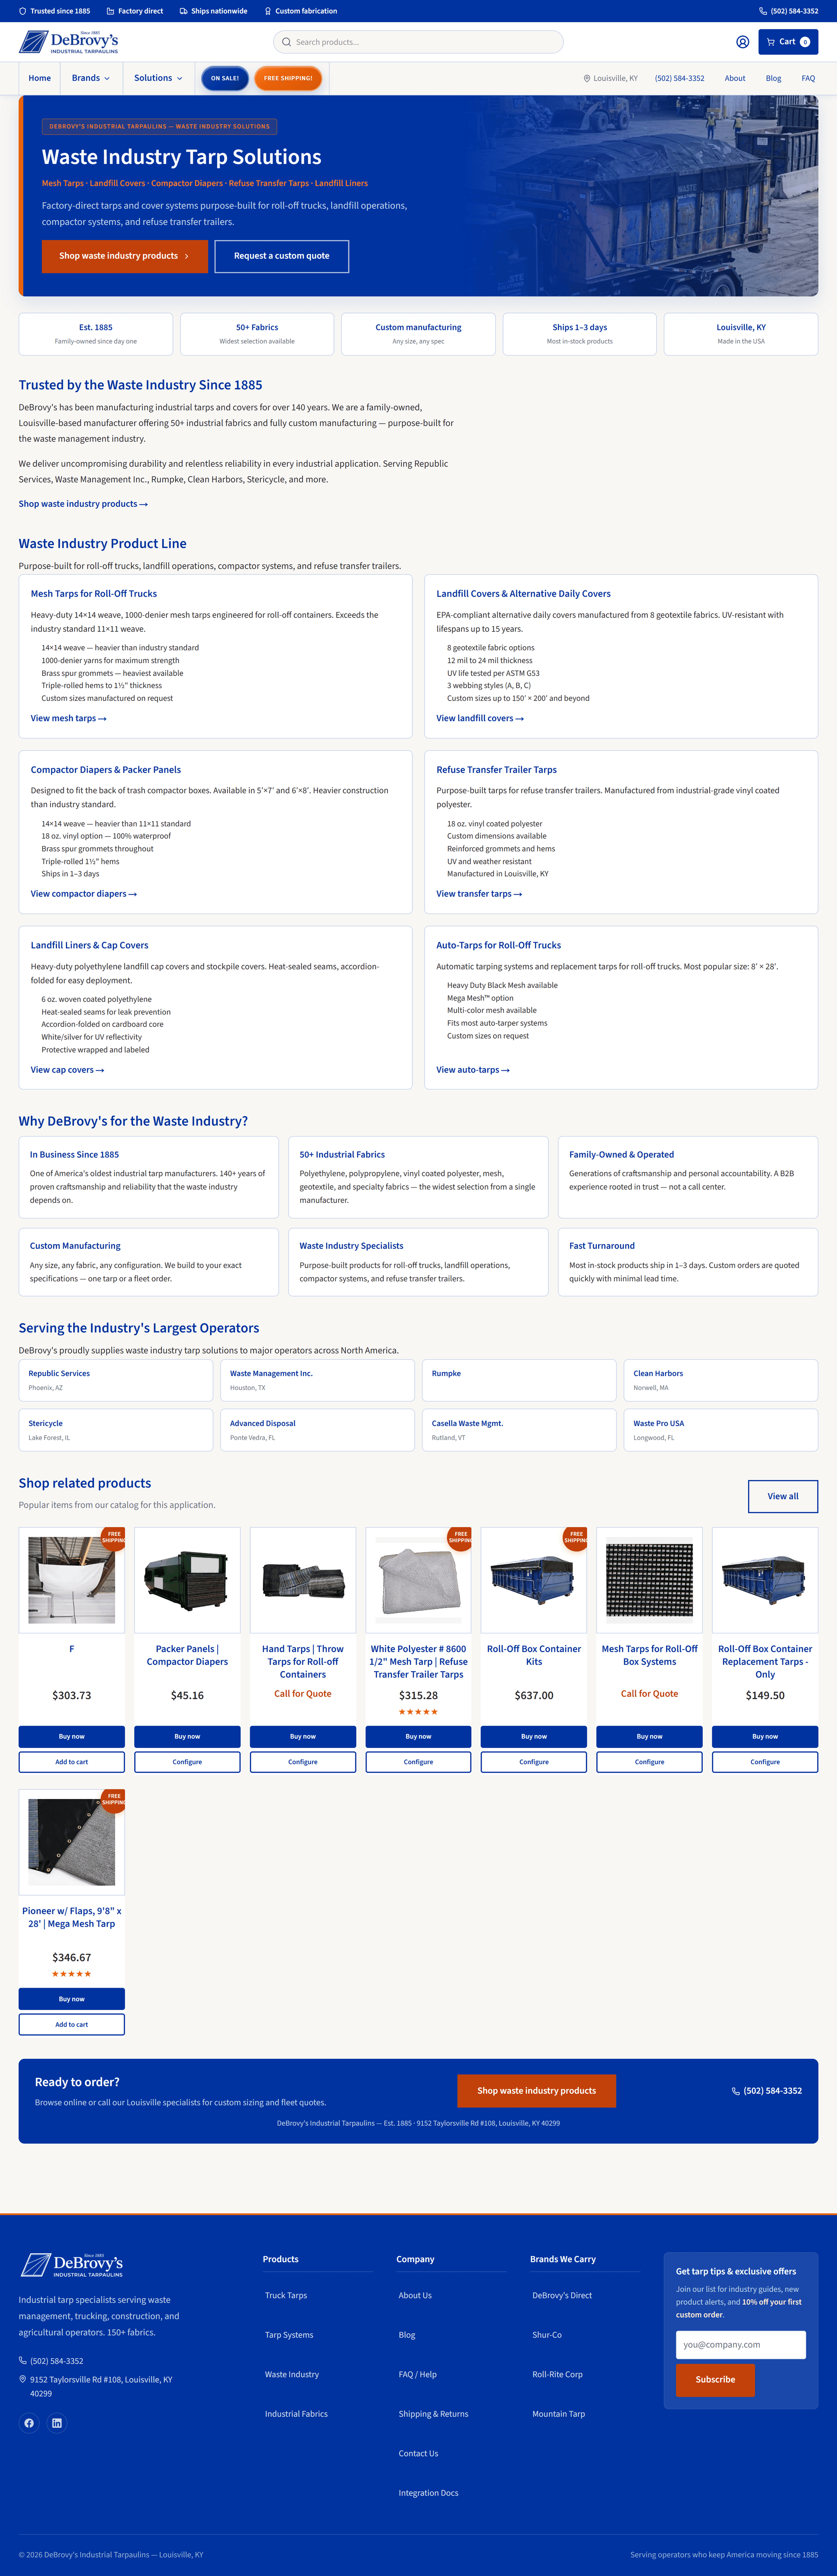
Task: Configure the Packer Panels Compactor Diapers
Action: point(187,1762)
